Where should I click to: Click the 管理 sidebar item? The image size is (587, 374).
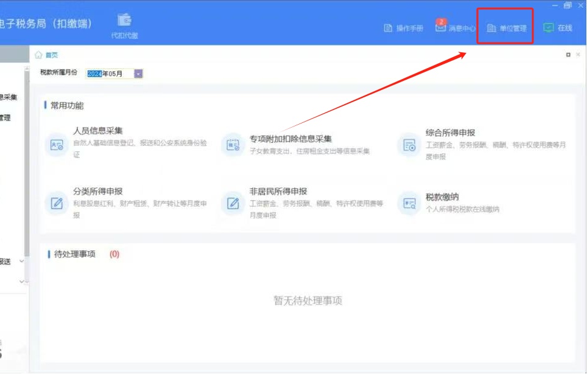click(5, 118)
